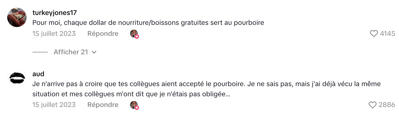Click Répondre under aud's comment
This screenshot has width=399, height=115.
[x=103, y=105]
